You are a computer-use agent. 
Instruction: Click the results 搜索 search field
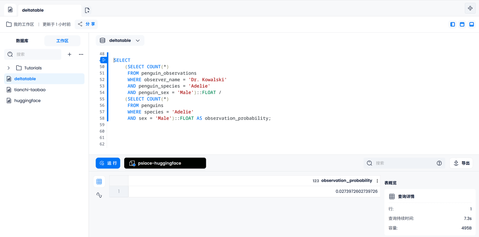[x=404, y=163]
